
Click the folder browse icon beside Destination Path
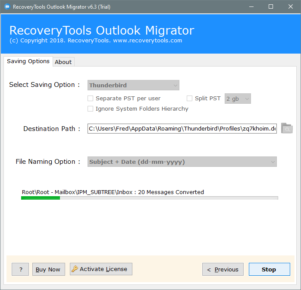coord(287,128)
